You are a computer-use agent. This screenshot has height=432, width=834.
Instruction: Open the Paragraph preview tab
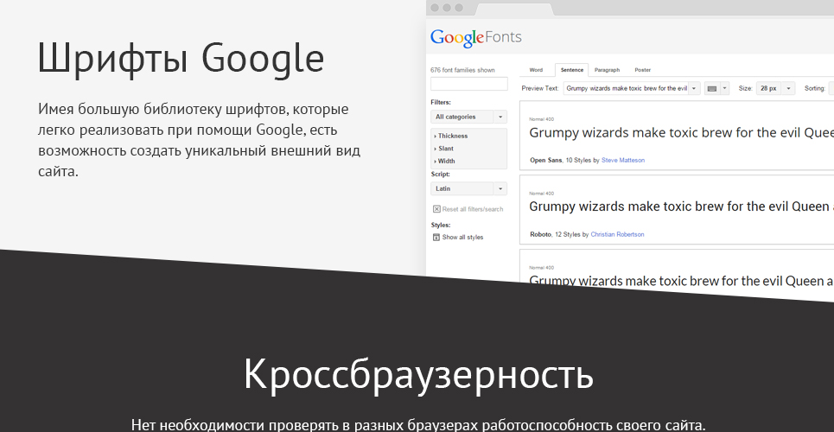(x=607, y=70)
